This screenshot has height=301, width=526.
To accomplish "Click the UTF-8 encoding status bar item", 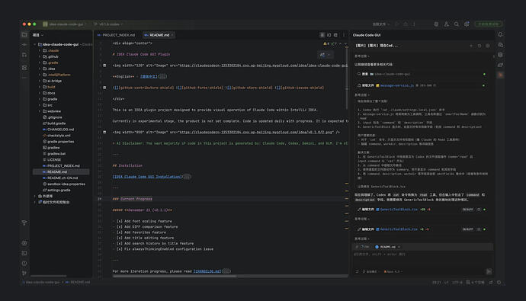I will [x=457, y=282].
